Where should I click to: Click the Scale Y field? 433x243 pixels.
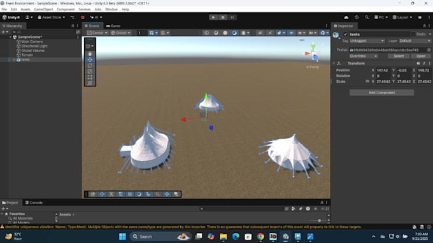click(404, 81)
